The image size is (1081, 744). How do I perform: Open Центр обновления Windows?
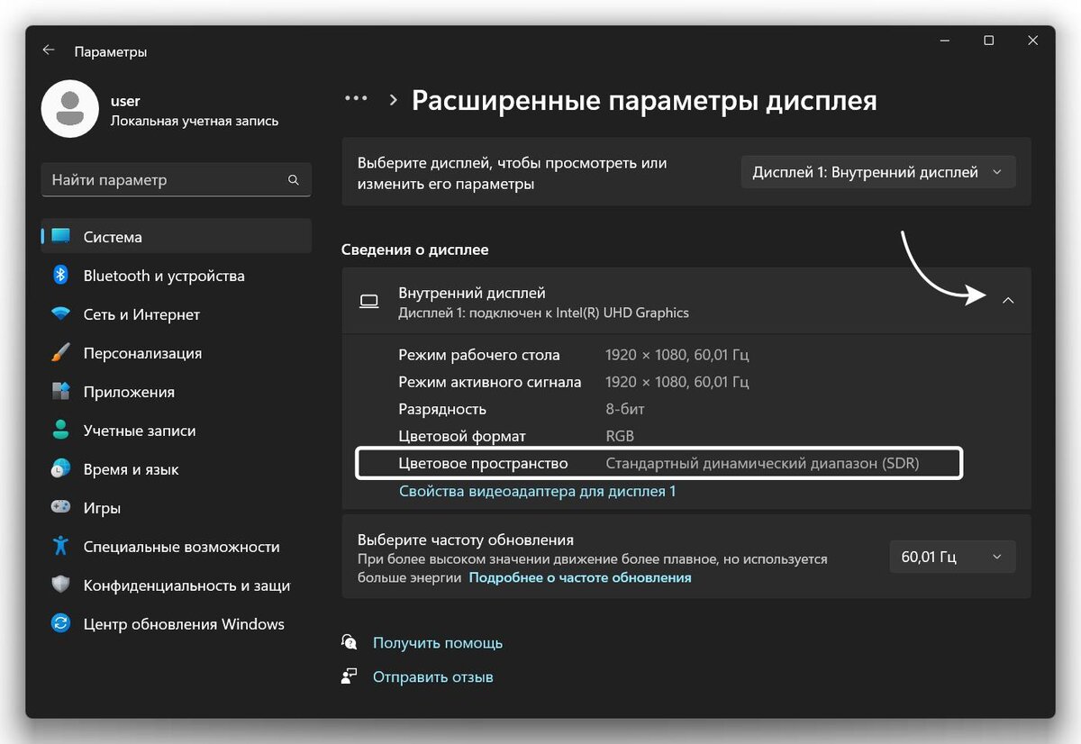(184, 623)
